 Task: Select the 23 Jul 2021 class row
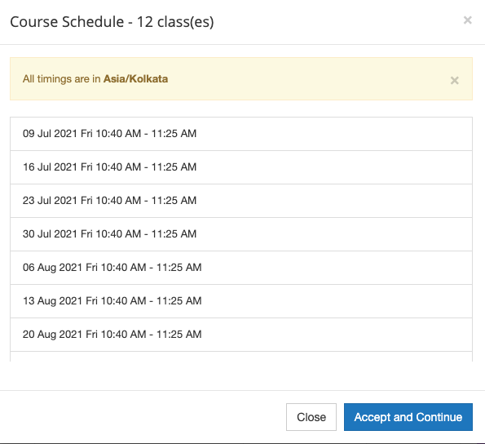point(241,201)
